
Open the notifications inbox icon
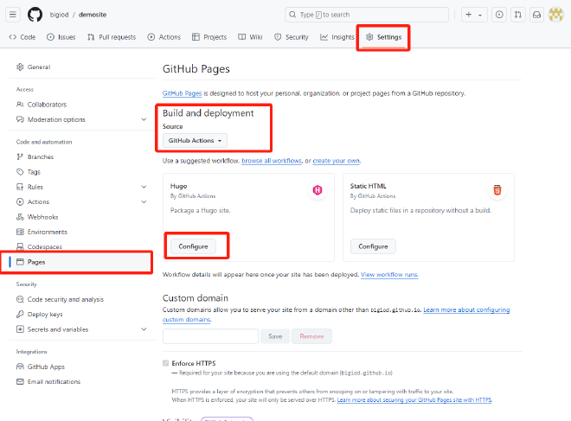(536, 15)
